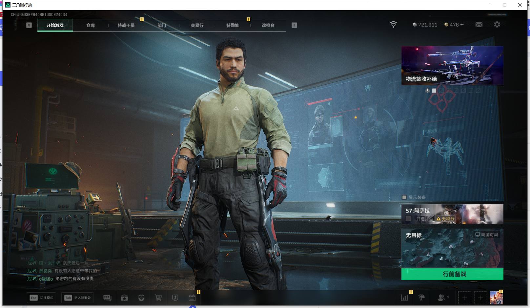Open the calendar events icon
Image resolution: width=530 pixels, height=308 pixels.
point(192,298)
